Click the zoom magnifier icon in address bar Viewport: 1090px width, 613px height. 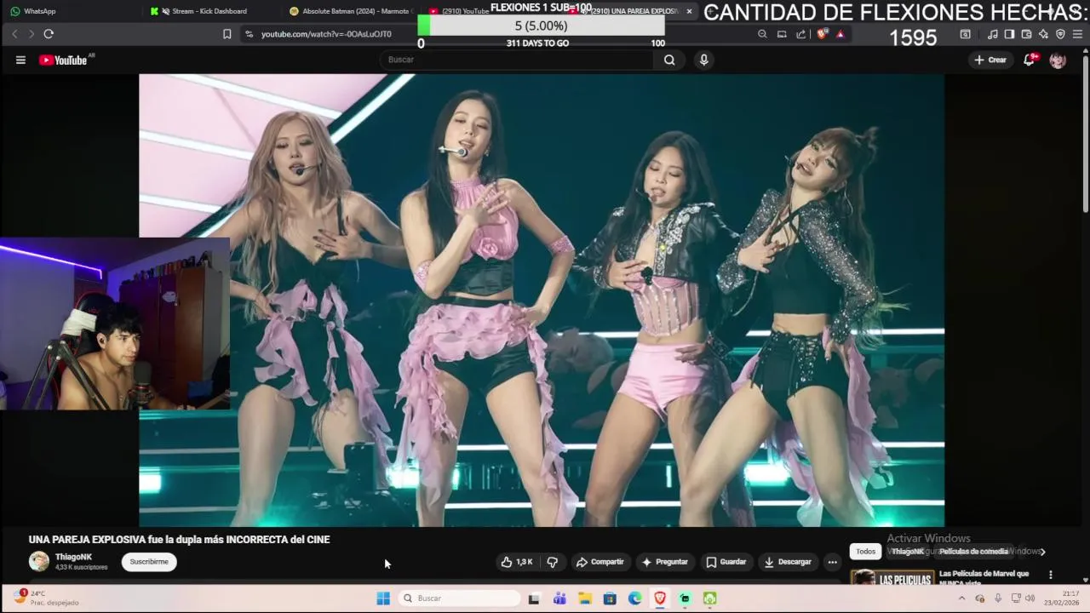[762, 34]
